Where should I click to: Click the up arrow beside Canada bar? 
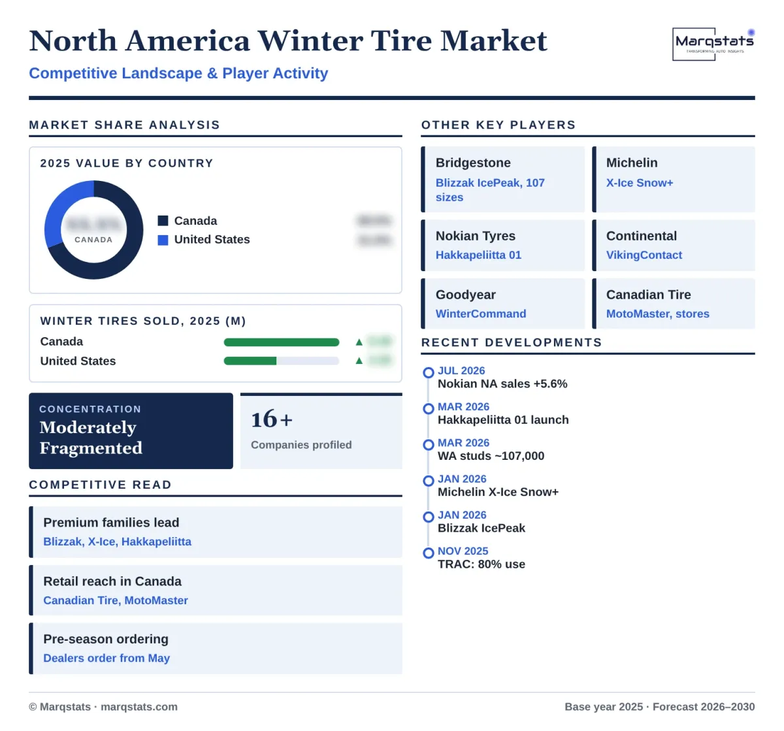359,342
